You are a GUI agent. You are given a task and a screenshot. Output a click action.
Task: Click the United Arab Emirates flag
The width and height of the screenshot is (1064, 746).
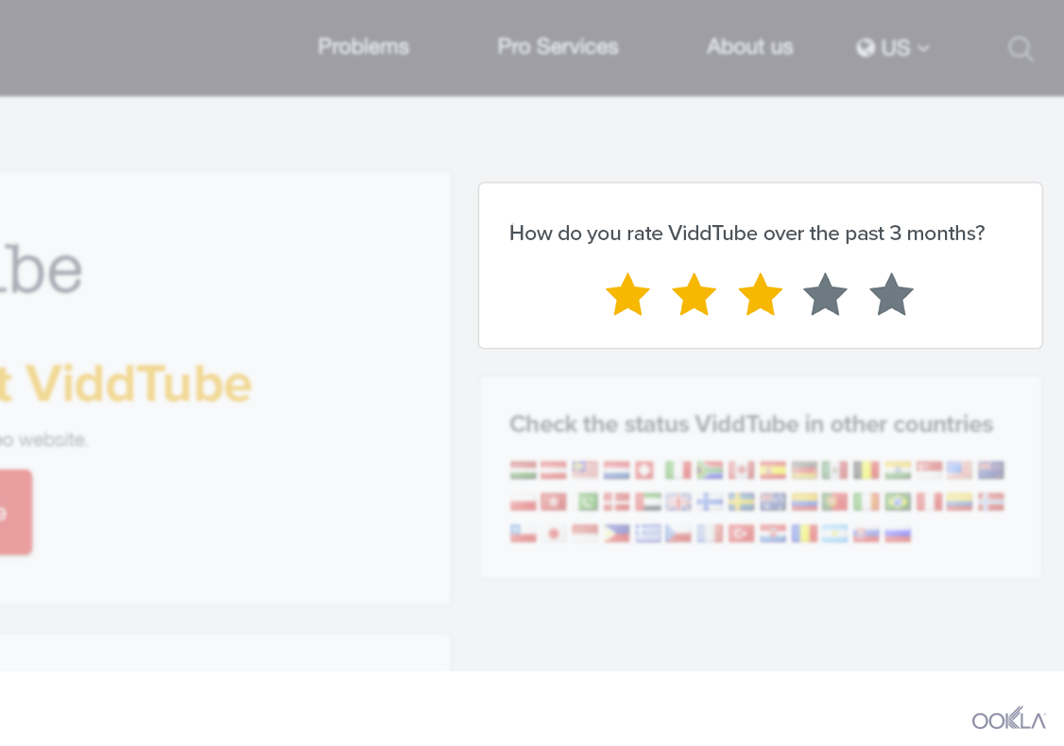point(647,502)
